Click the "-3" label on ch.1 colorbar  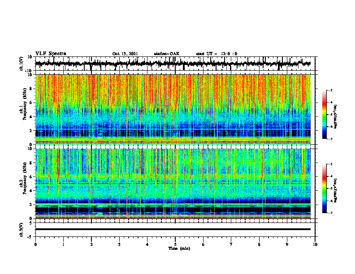[330, 90]
